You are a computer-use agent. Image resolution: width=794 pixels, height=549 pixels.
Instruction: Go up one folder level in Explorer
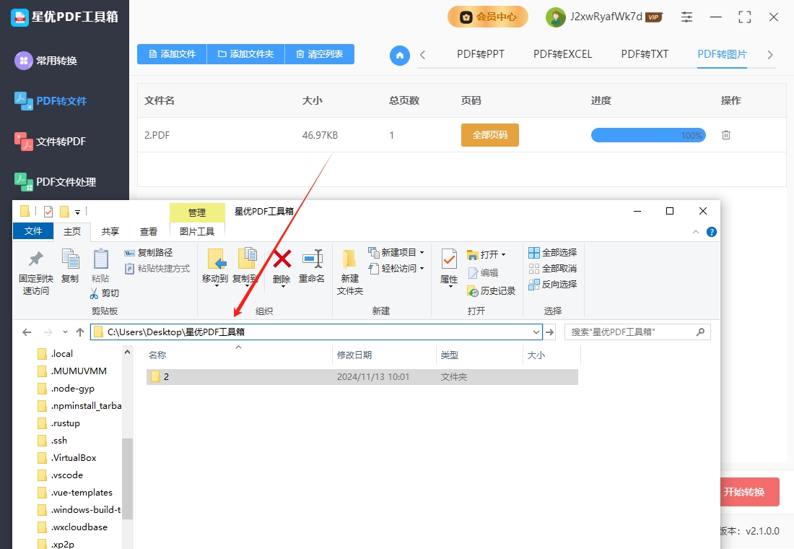click(x=80, y=332)
